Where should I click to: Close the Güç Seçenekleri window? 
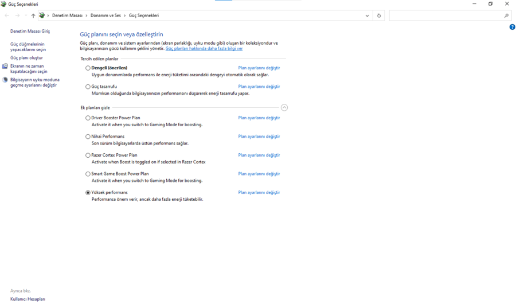point(507,4)
